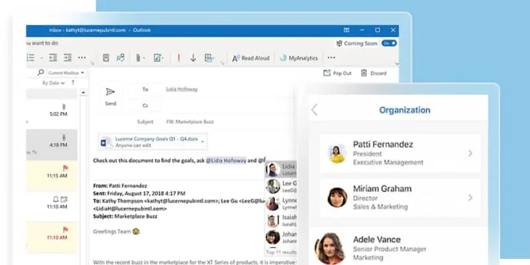This screenshot has height=265, width=530.
Task: Open the ribbon display options icon in title bar
Action: click(346, 30)
